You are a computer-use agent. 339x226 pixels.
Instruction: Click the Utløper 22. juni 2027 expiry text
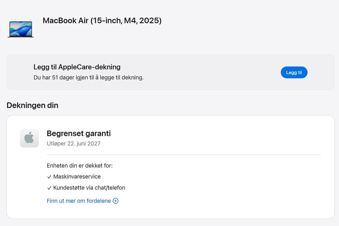pos(73,144)
